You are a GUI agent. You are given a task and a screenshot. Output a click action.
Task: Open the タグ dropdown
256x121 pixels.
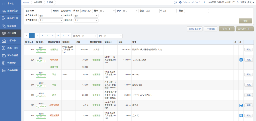tap(130, 11)
